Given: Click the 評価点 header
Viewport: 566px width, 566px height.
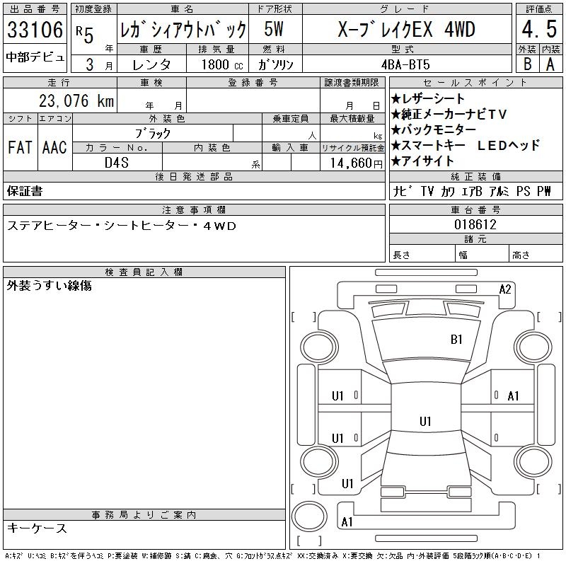Looking at the screenshot, I should (539, 9).
